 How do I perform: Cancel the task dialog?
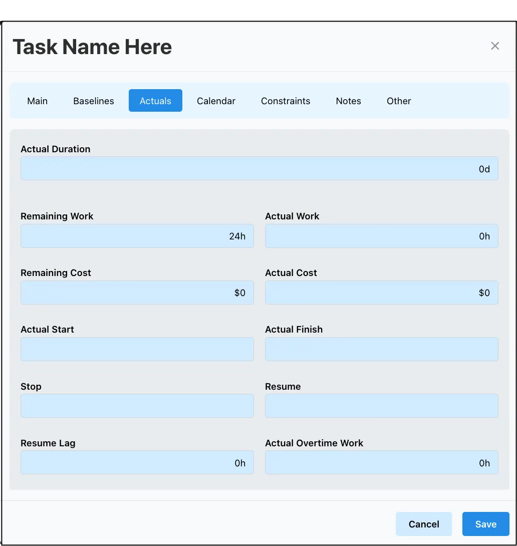click(x=424, y=524)
